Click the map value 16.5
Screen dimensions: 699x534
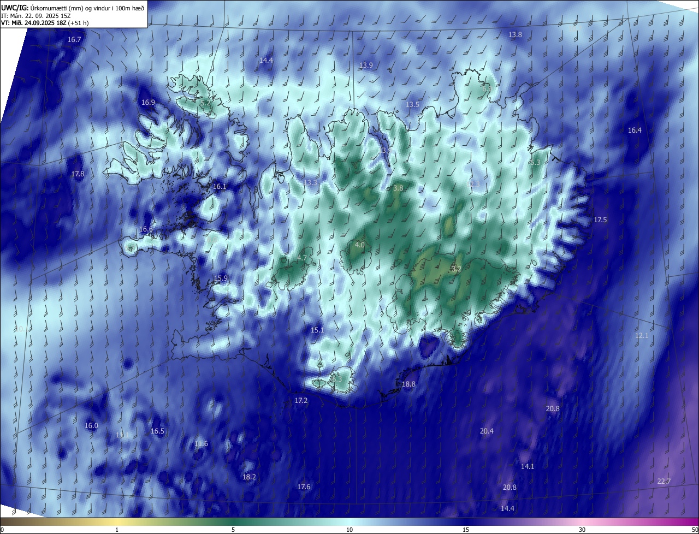click(157, 431)
